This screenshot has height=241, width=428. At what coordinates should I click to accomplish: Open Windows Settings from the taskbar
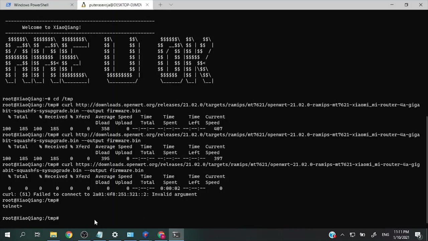point(115,235)
